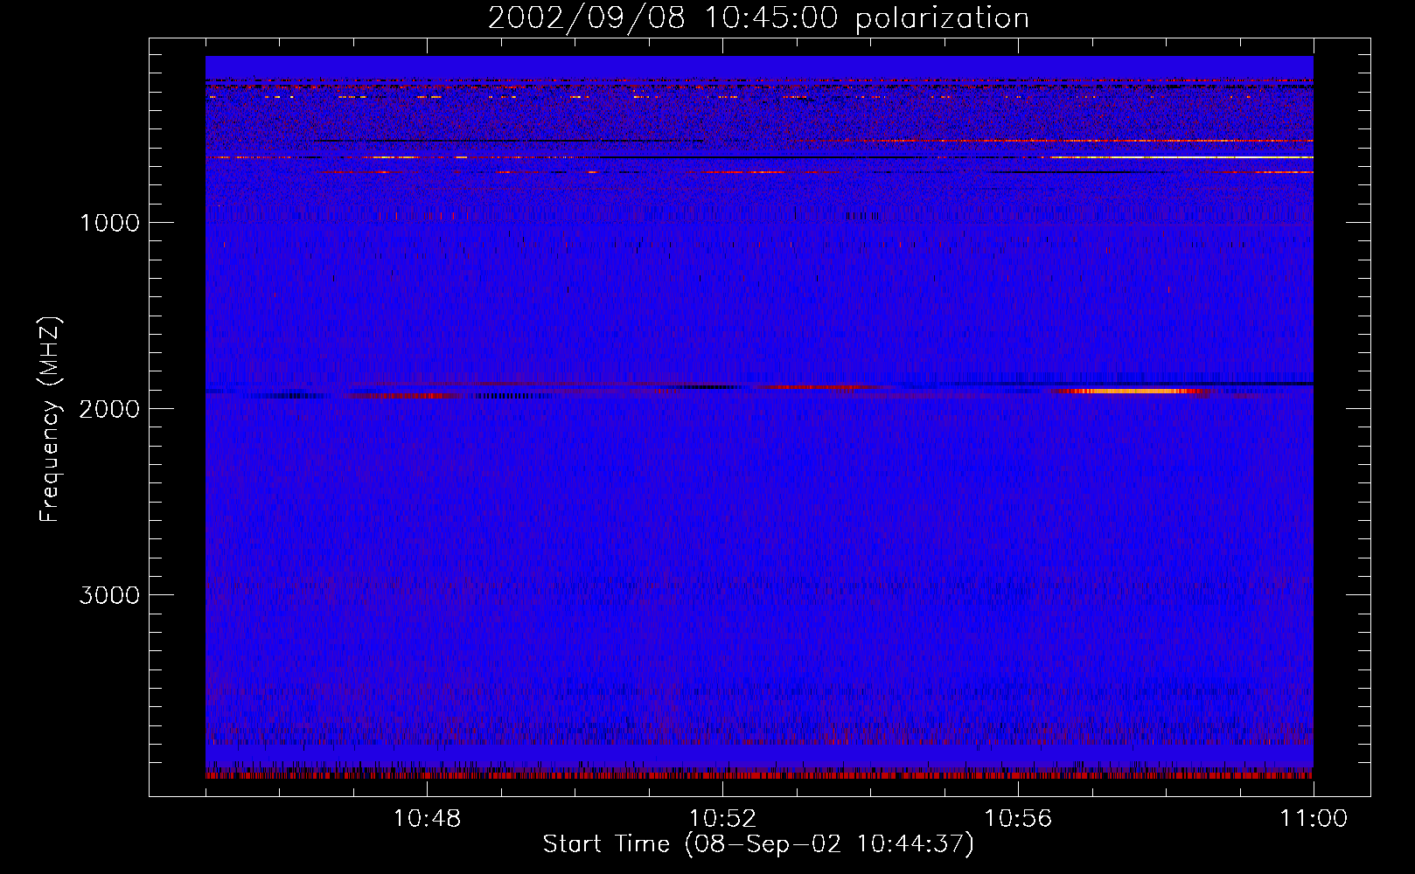The width and height of the screenshot is (1415, 874).
Task: Click the "2000" frequency tick label
Action: coord(109,409)
